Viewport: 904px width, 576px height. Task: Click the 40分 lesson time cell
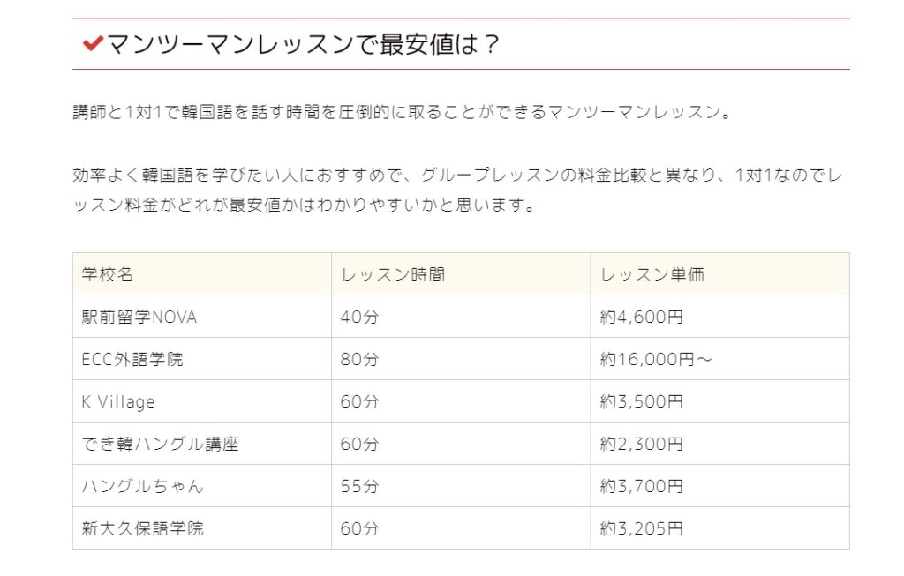point(359,317)
